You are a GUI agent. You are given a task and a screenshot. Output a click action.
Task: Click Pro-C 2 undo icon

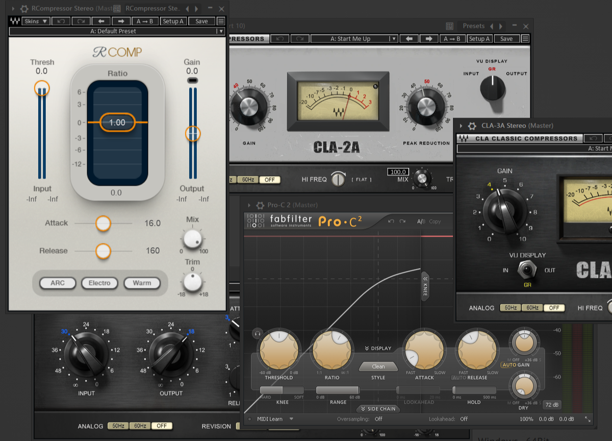pyautogui.click(x=391, y=222)
